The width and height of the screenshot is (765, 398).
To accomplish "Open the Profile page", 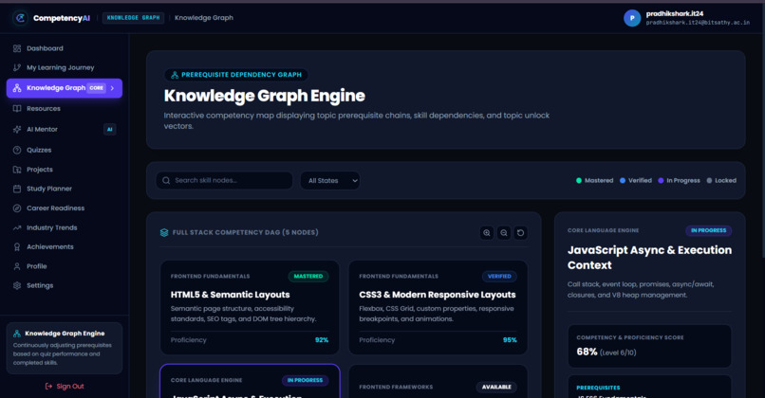I will [x=65, y=266].
